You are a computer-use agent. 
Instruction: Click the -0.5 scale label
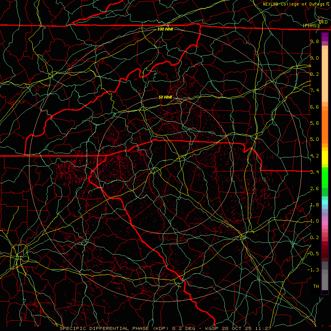tap(313, 253)
